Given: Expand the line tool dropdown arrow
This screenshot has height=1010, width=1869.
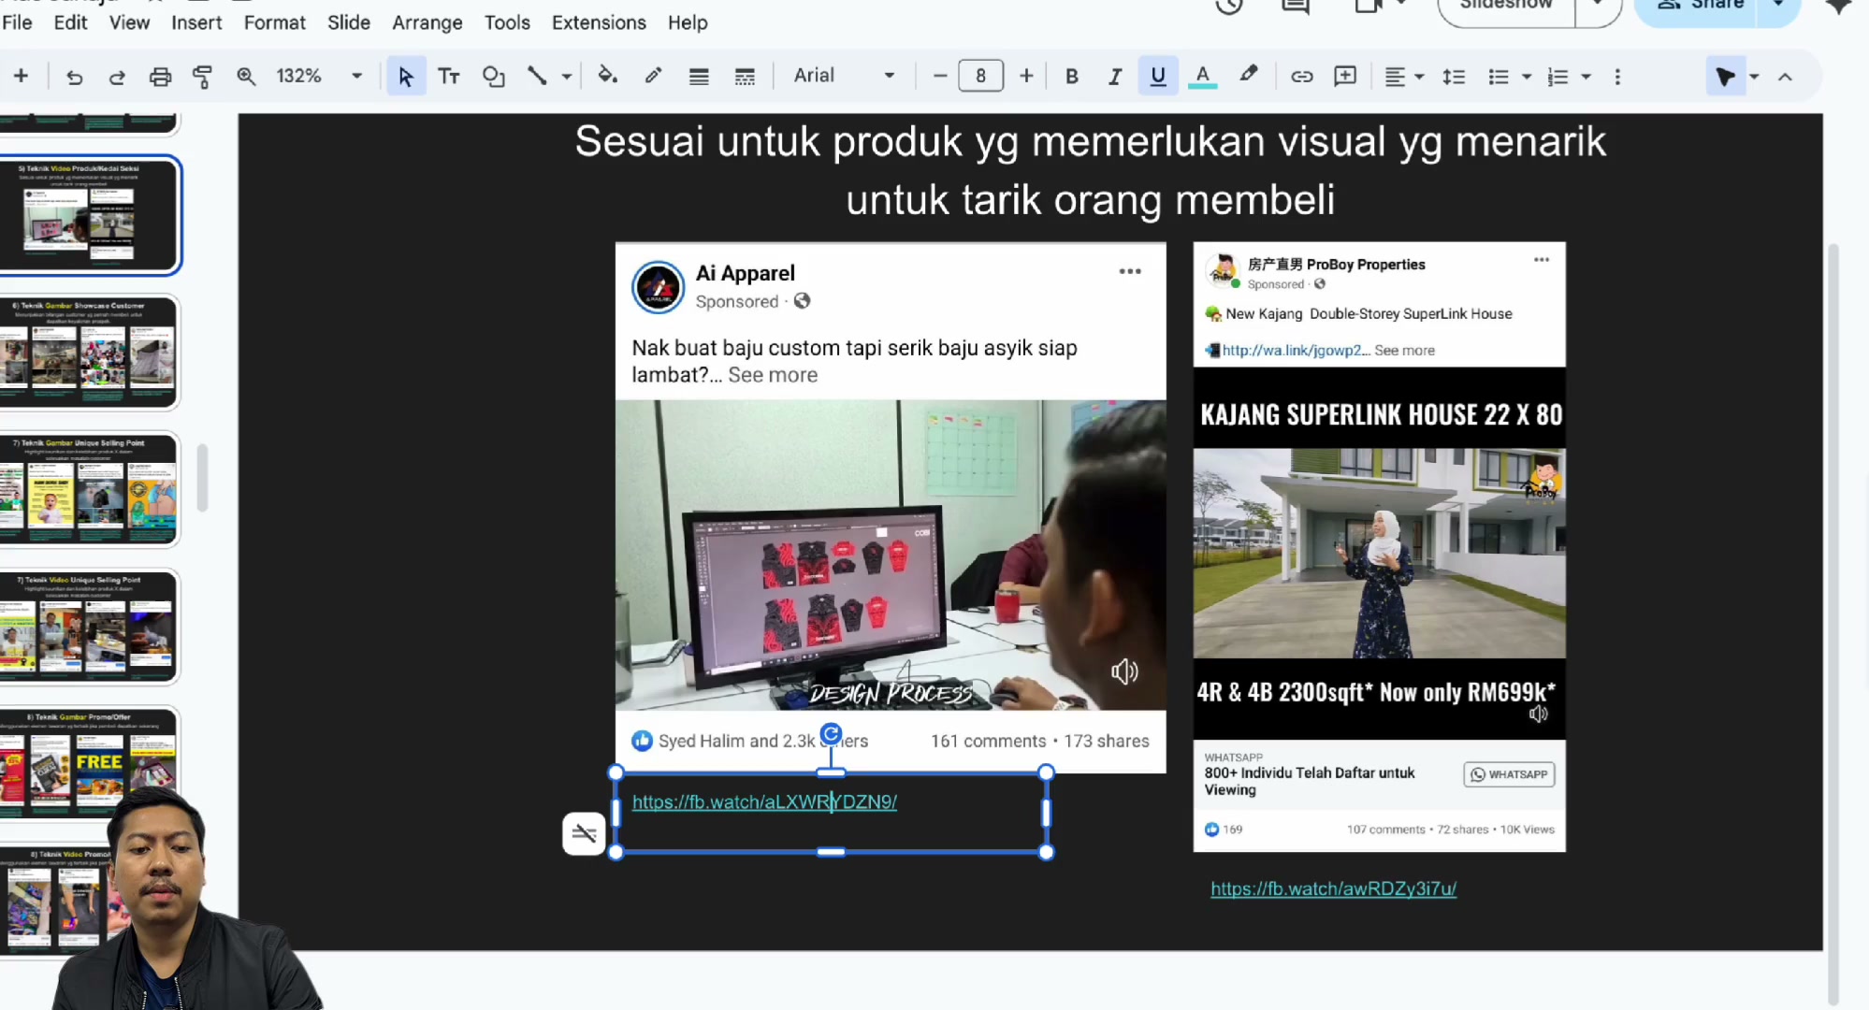Looking at the screenshot, I should point(566,77).
